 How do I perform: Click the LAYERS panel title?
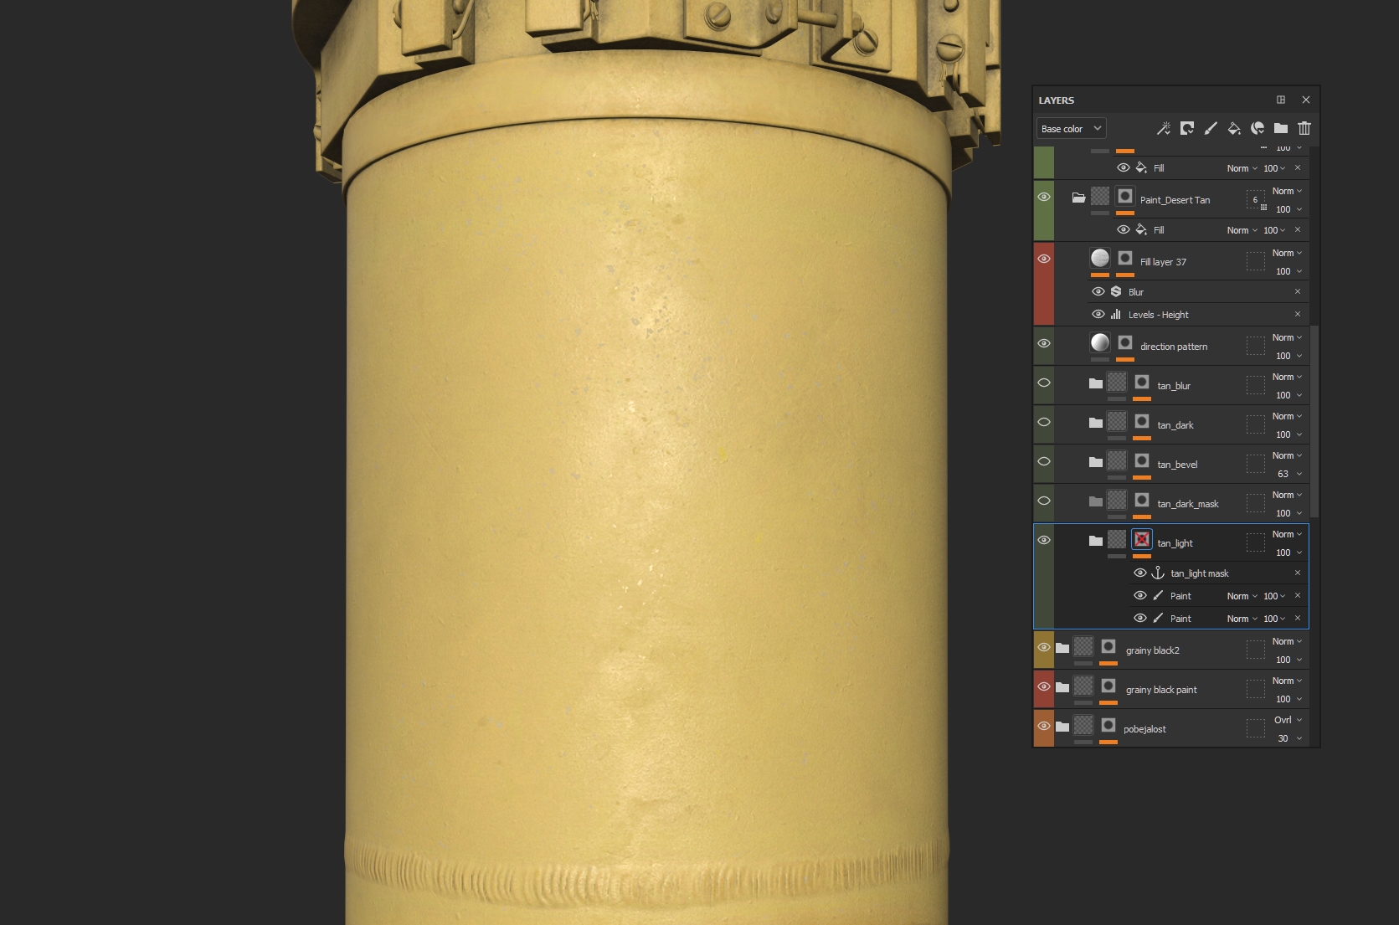[1057, 100]
